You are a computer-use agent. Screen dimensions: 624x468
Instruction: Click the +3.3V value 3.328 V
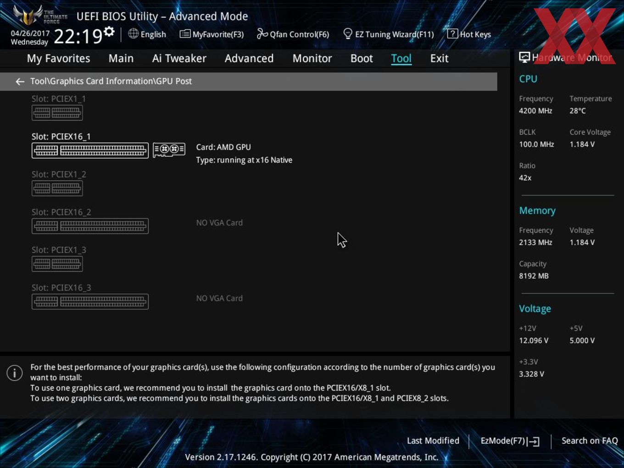click(x=531, y=374)
